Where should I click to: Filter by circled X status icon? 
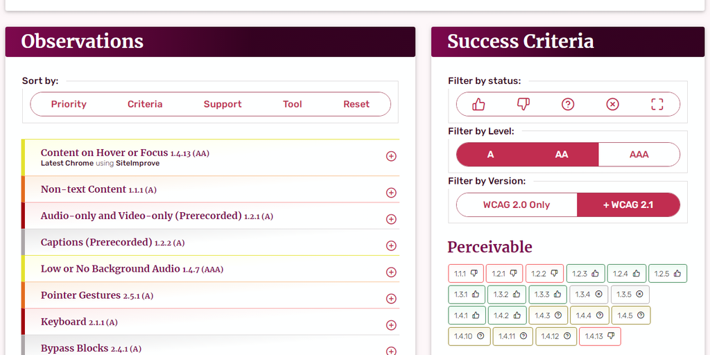612,104
